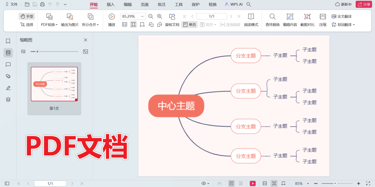Enable 单页 single page view
The image size is (375, 187).
coord(190,25)
